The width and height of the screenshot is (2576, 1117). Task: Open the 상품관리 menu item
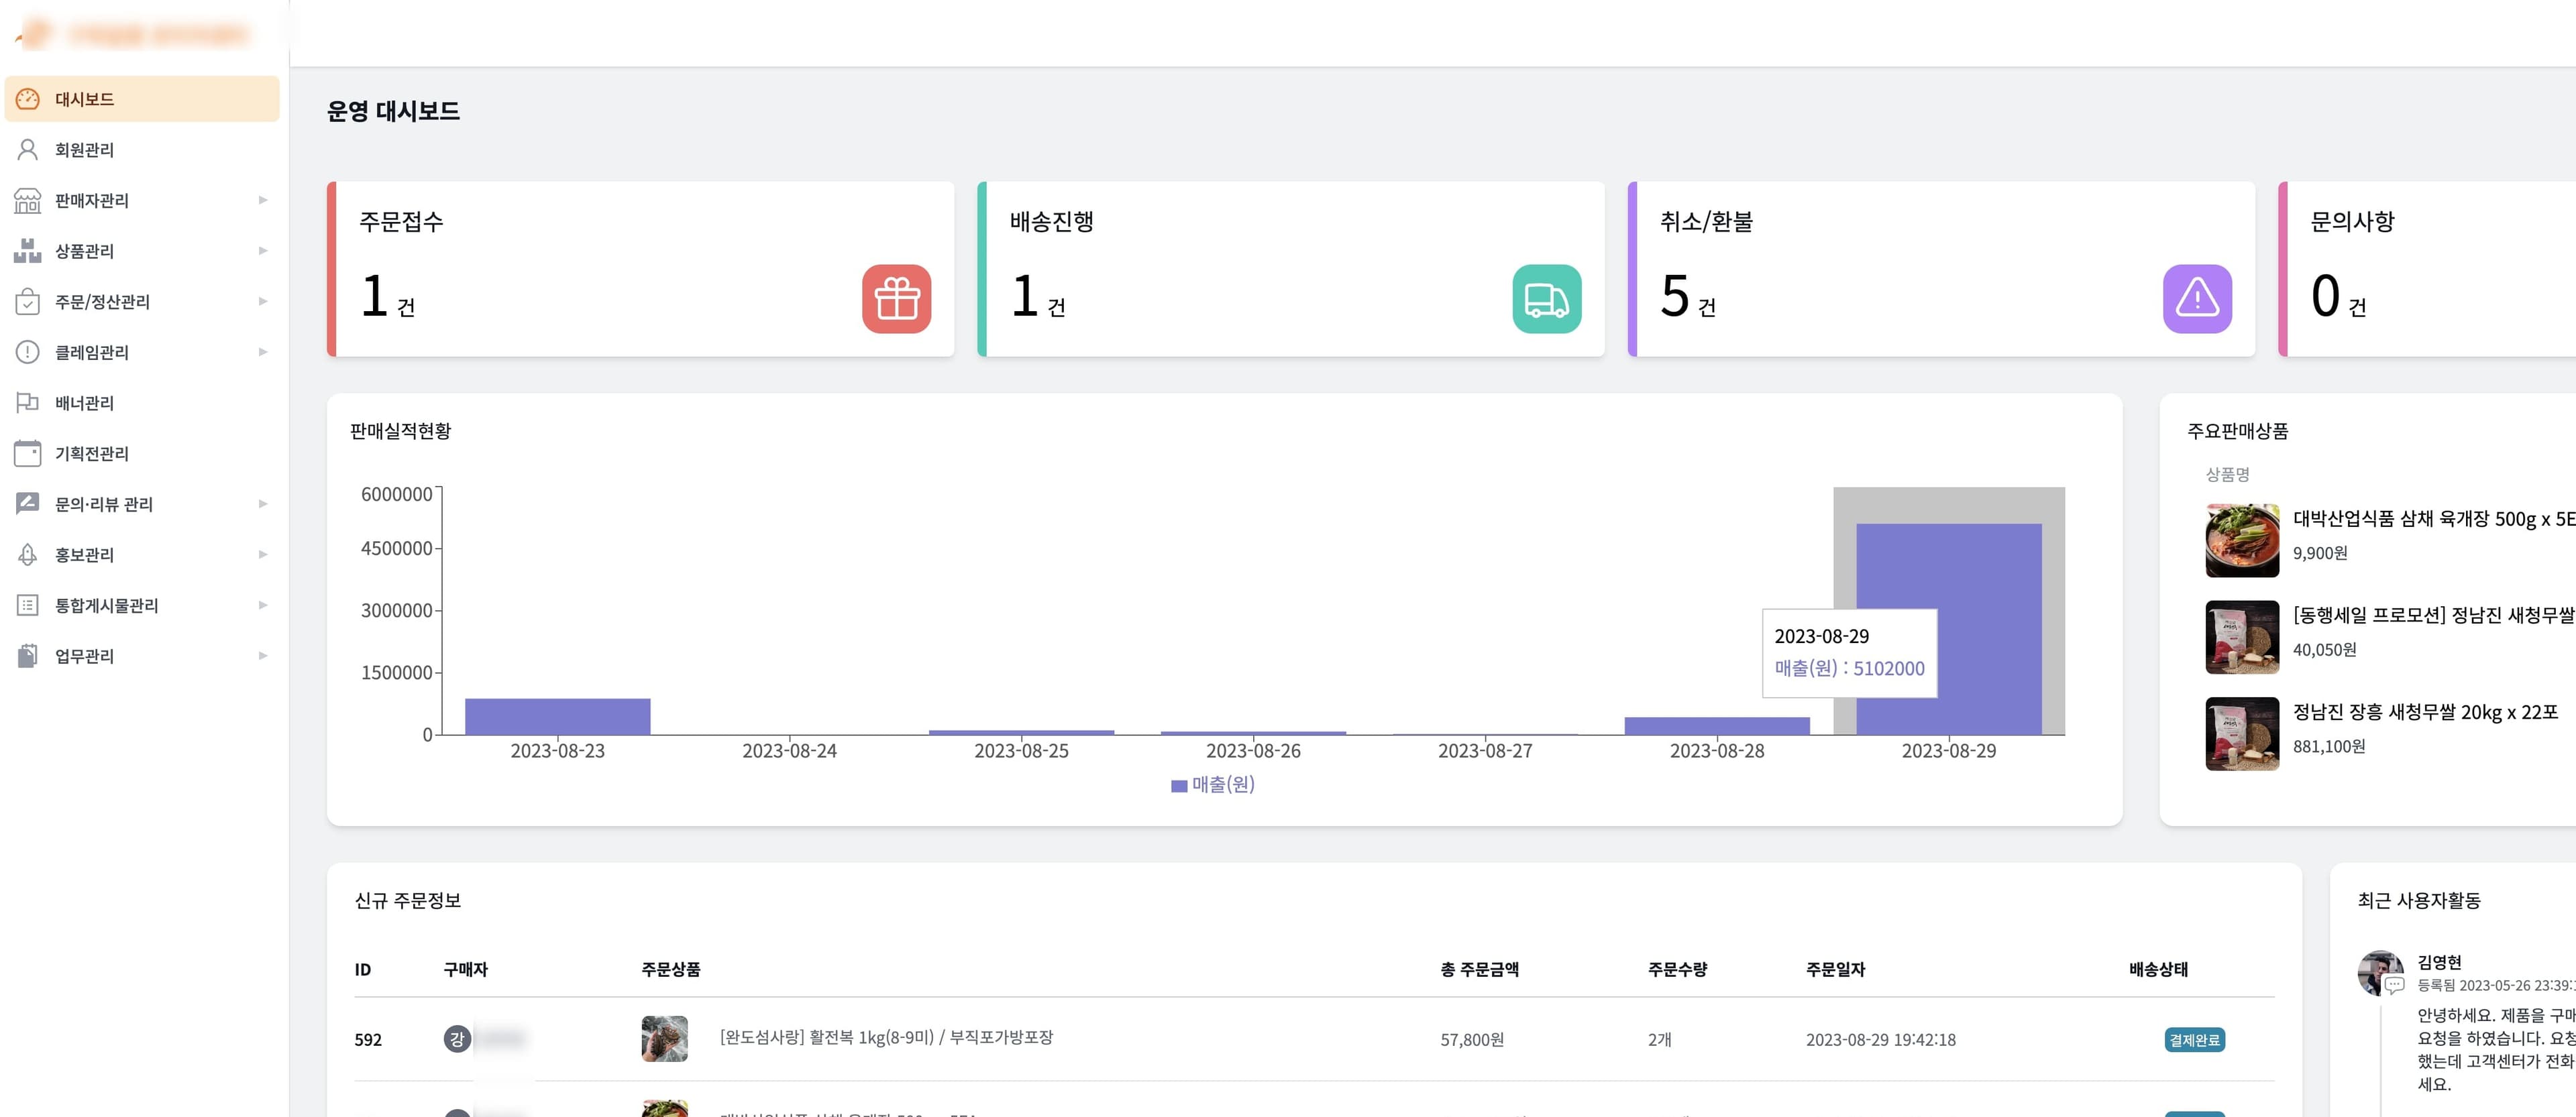(142, 251)
